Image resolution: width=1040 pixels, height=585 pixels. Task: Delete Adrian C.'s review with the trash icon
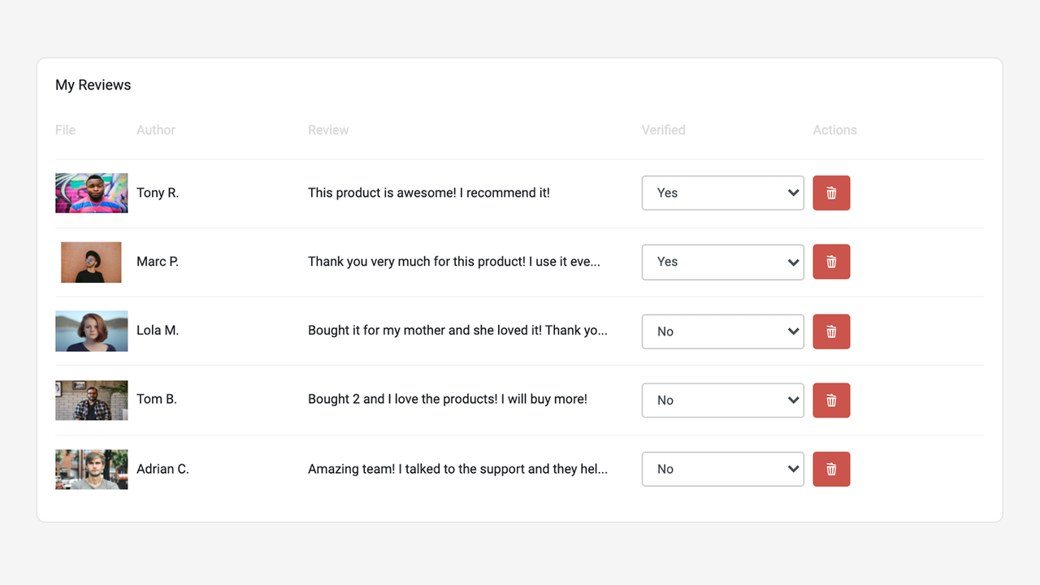tap(831, 469)
